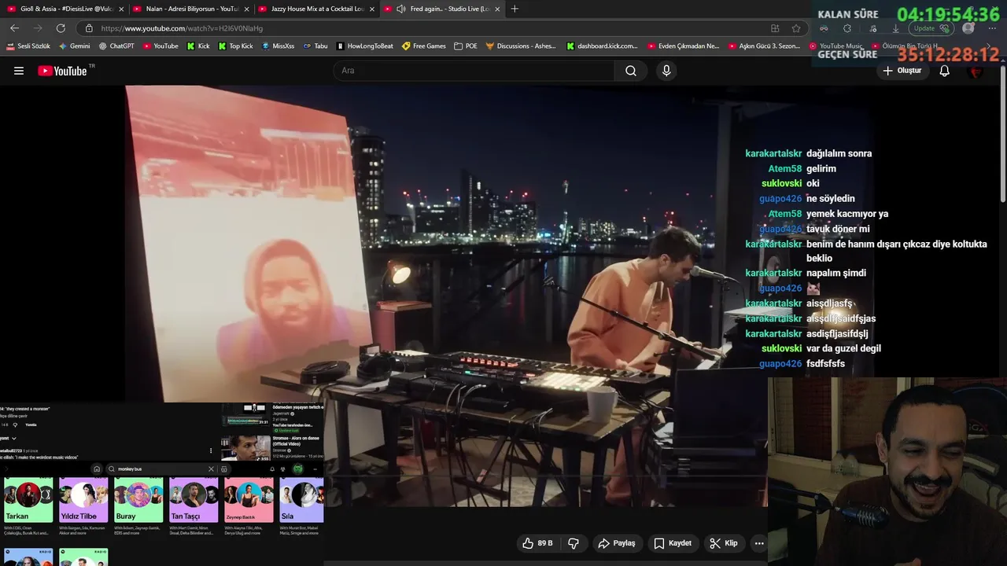Open the media control music note icon

pos(873,28)
